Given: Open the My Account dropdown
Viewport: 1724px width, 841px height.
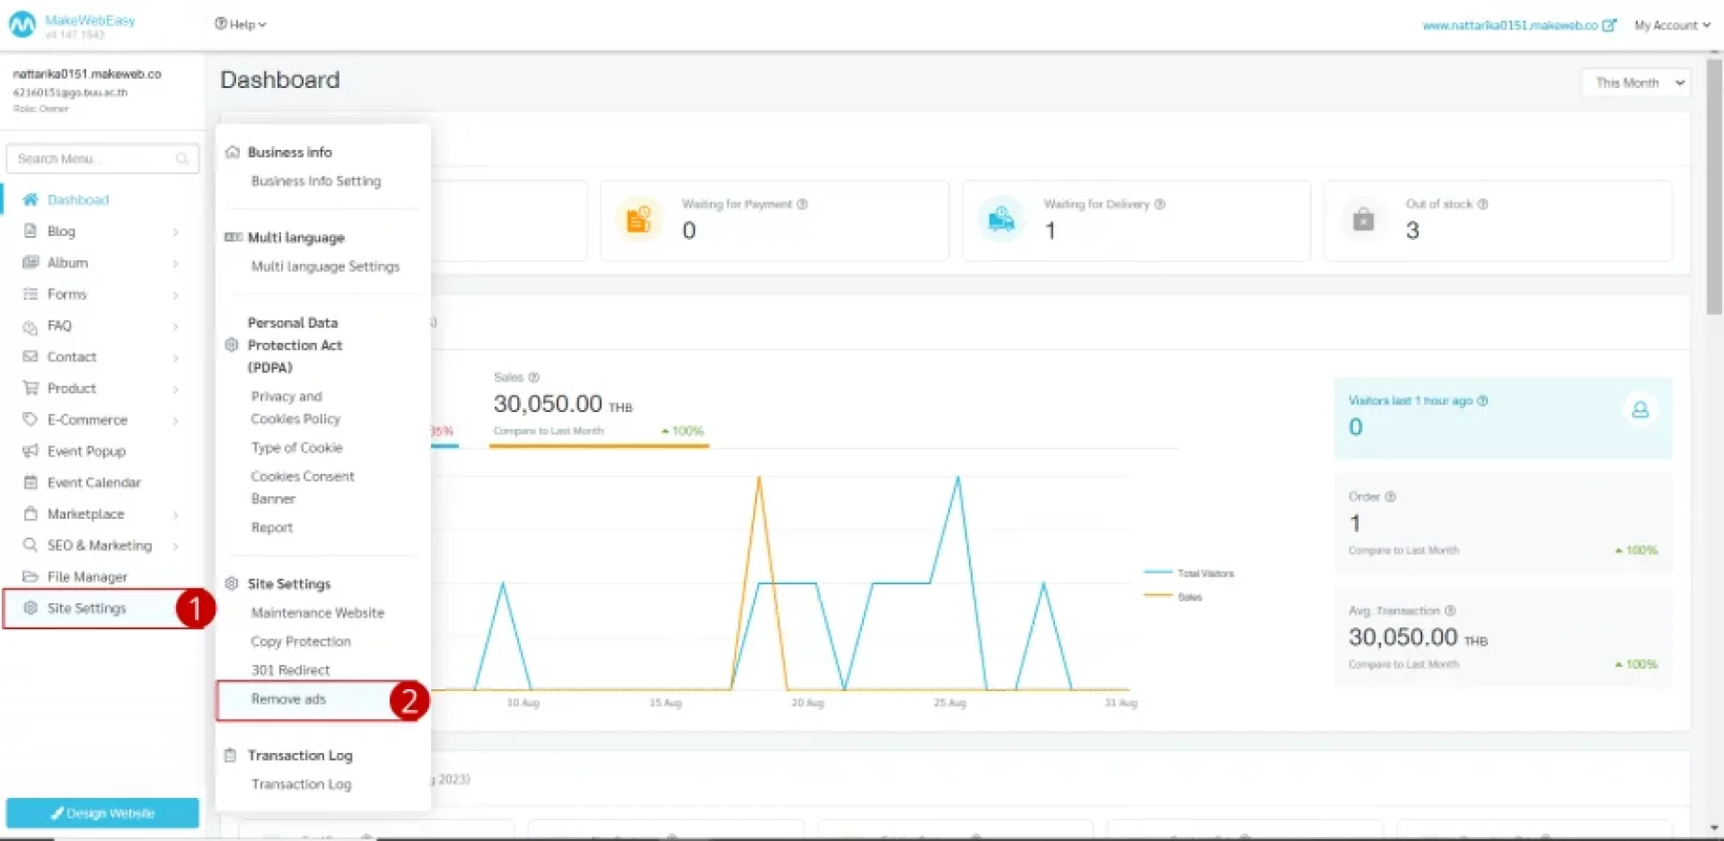Looking at the screenshot, I should coord(1671,25).
